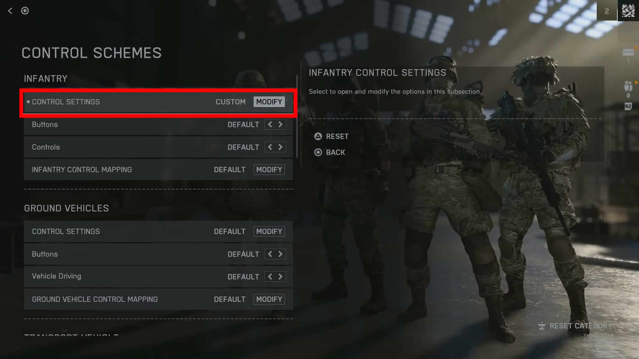Cycle Infantry Buttons preset to the next option
Viewport: 639px width, 359px height.
coord(280,124)
